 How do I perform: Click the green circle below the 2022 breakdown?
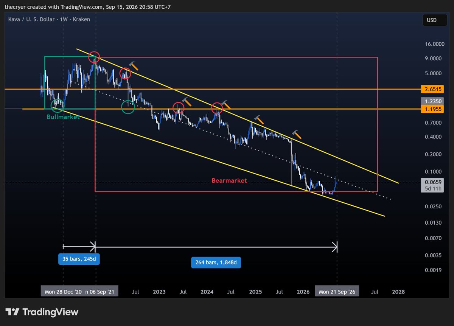coord(128,107)
